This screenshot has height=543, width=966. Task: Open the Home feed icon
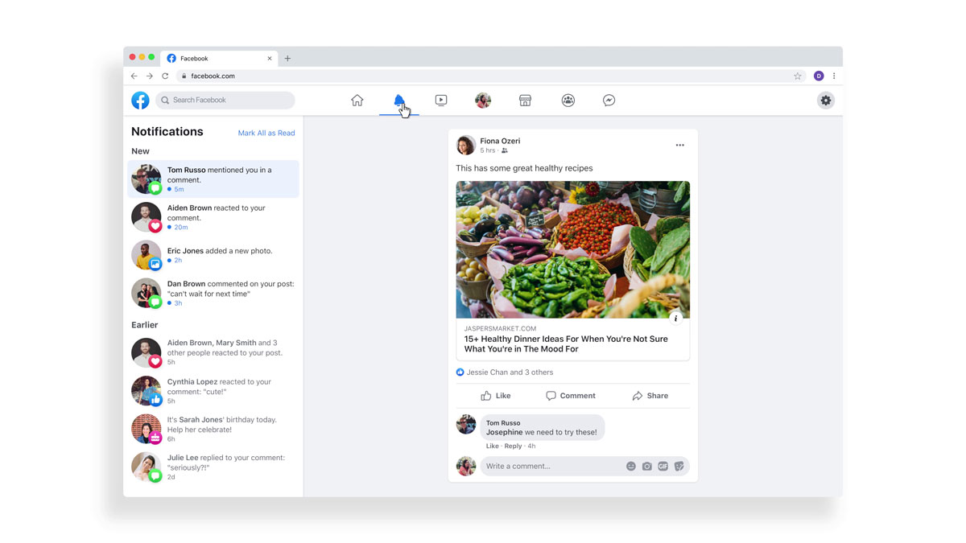[x=357, y=101]
